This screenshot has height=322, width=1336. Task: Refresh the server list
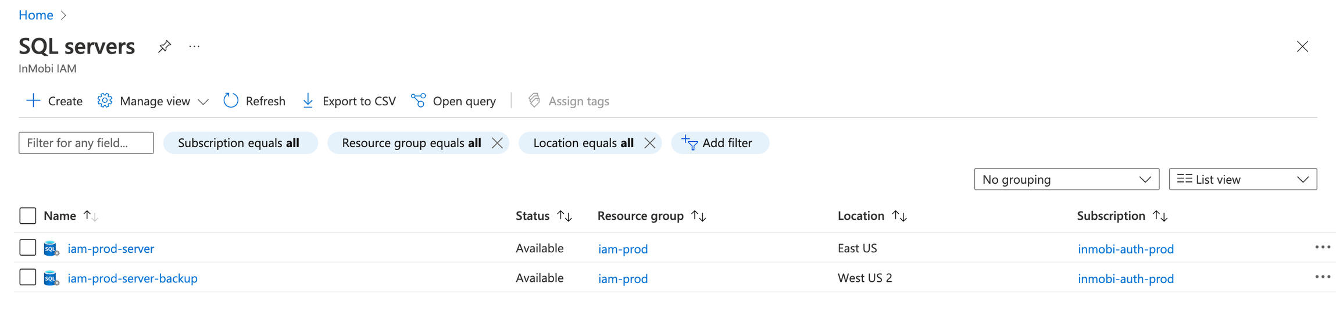click(x=255, y=101)
